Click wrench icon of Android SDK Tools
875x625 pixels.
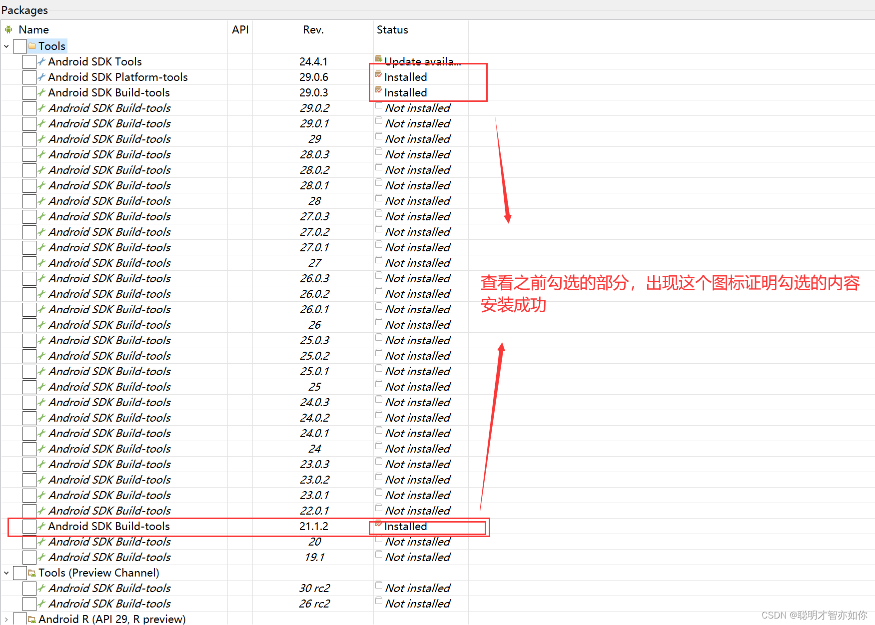pos(42,61)
